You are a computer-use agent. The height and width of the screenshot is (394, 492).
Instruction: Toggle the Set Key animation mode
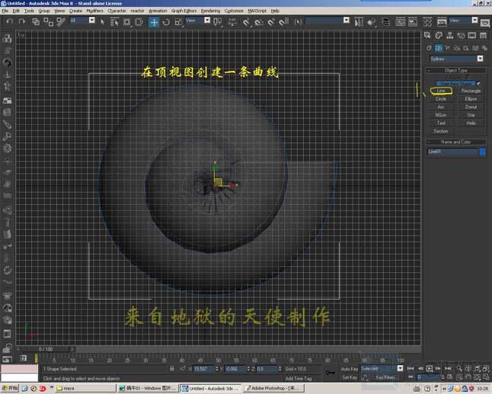click(350, 377)
